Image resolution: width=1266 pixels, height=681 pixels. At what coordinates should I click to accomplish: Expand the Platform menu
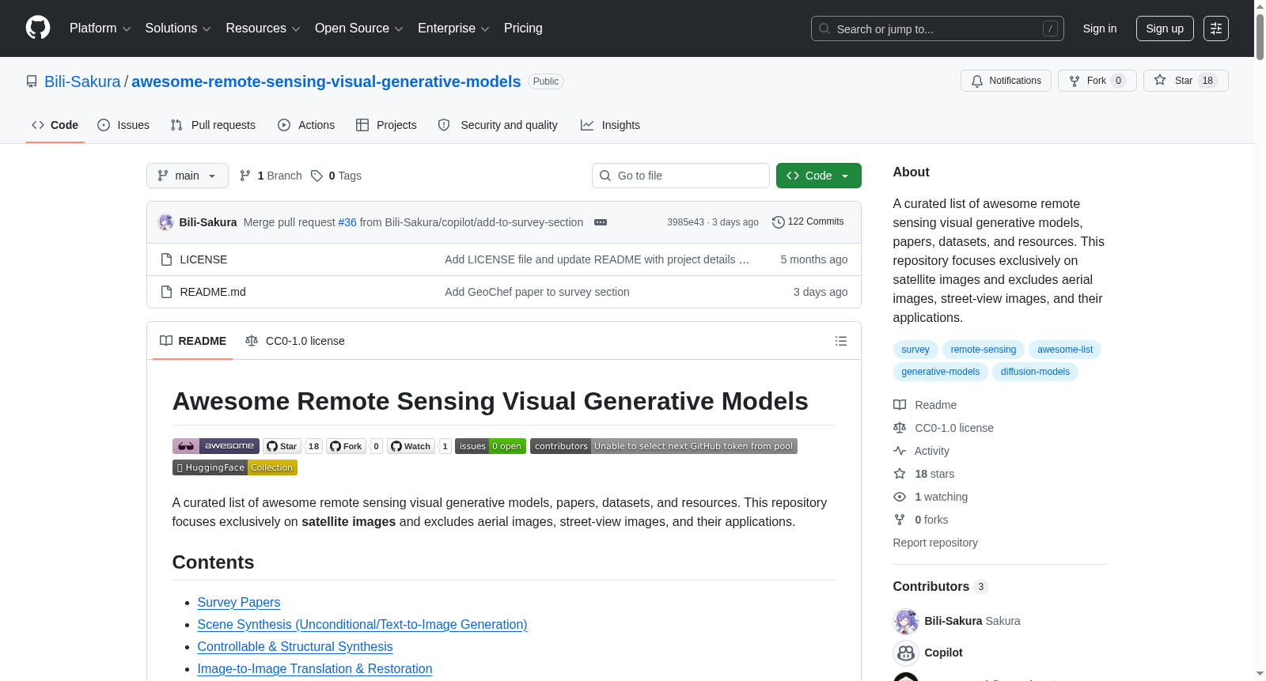coord(100,28)
